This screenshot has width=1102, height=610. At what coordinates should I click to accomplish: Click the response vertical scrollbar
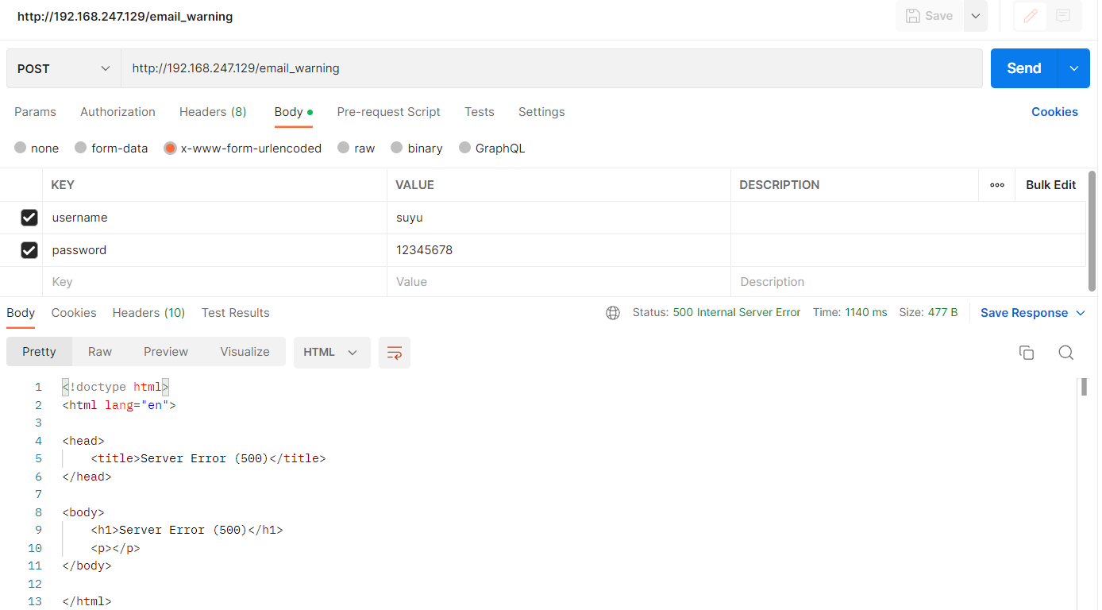1083,387
